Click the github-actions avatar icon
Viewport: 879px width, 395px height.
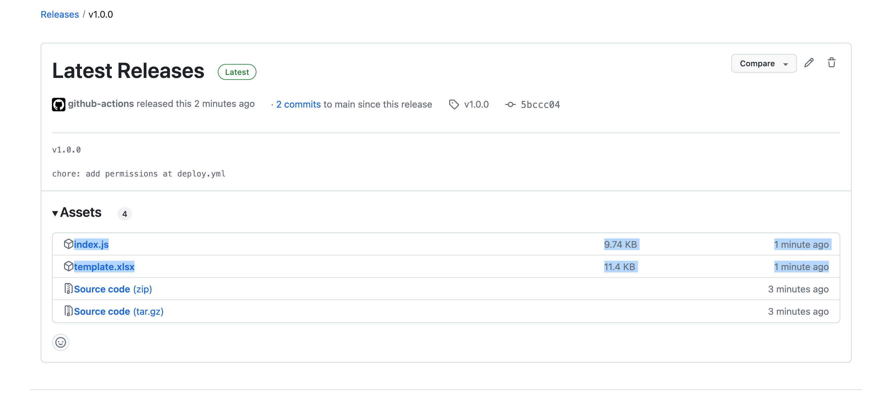(x=59, y=104)
